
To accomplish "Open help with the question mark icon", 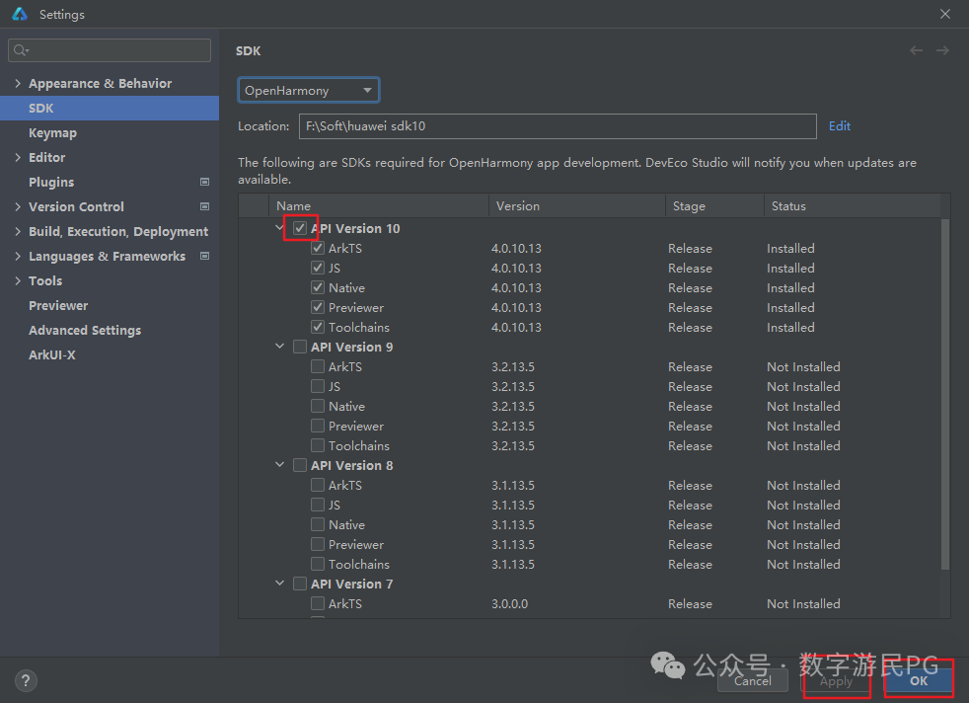I will [x=26, y=680].
